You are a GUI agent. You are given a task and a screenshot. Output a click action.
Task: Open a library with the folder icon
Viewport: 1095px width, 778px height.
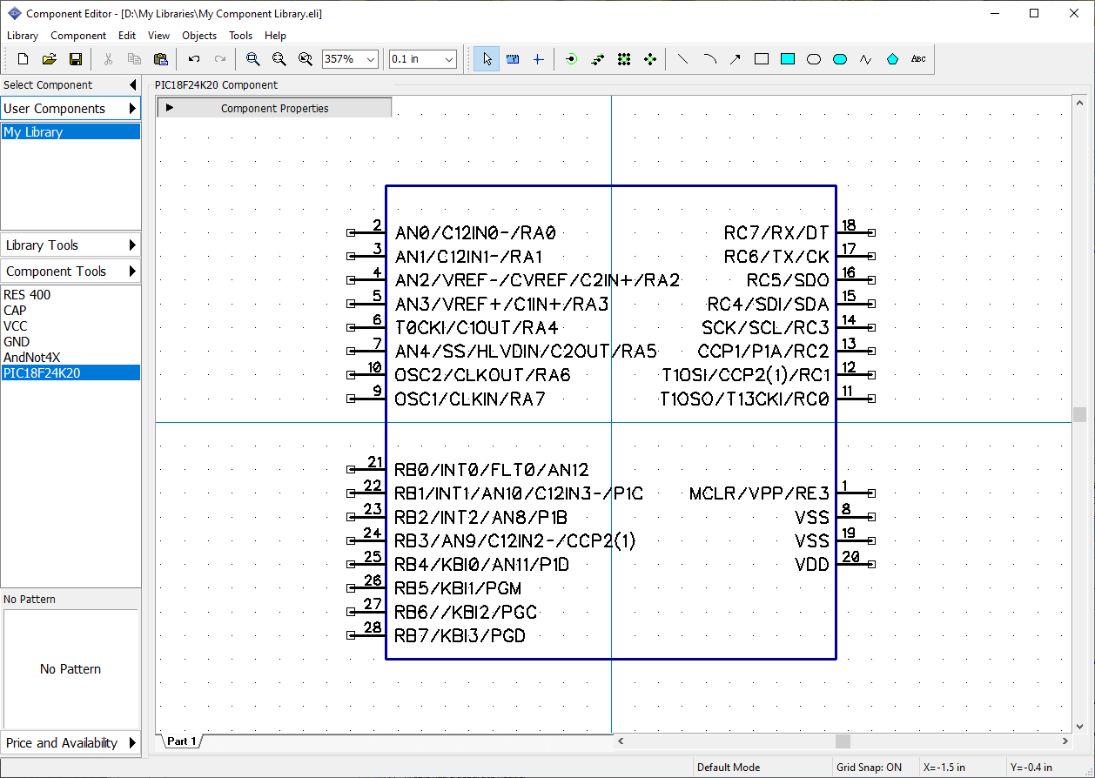click(x=50, y=59)
